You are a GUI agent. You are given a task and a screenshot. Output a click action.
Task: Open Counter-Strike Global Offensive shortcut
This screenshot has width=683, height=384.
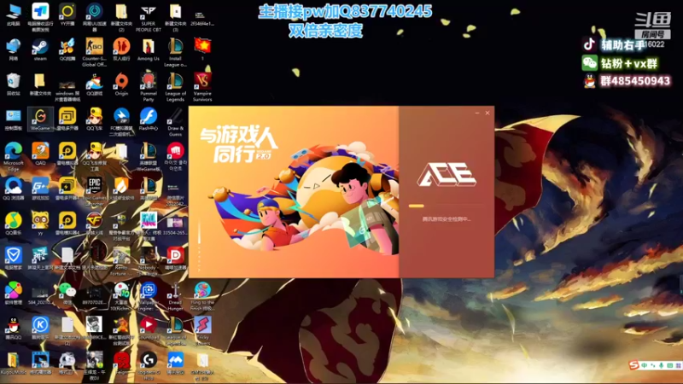tap(94, 52)
